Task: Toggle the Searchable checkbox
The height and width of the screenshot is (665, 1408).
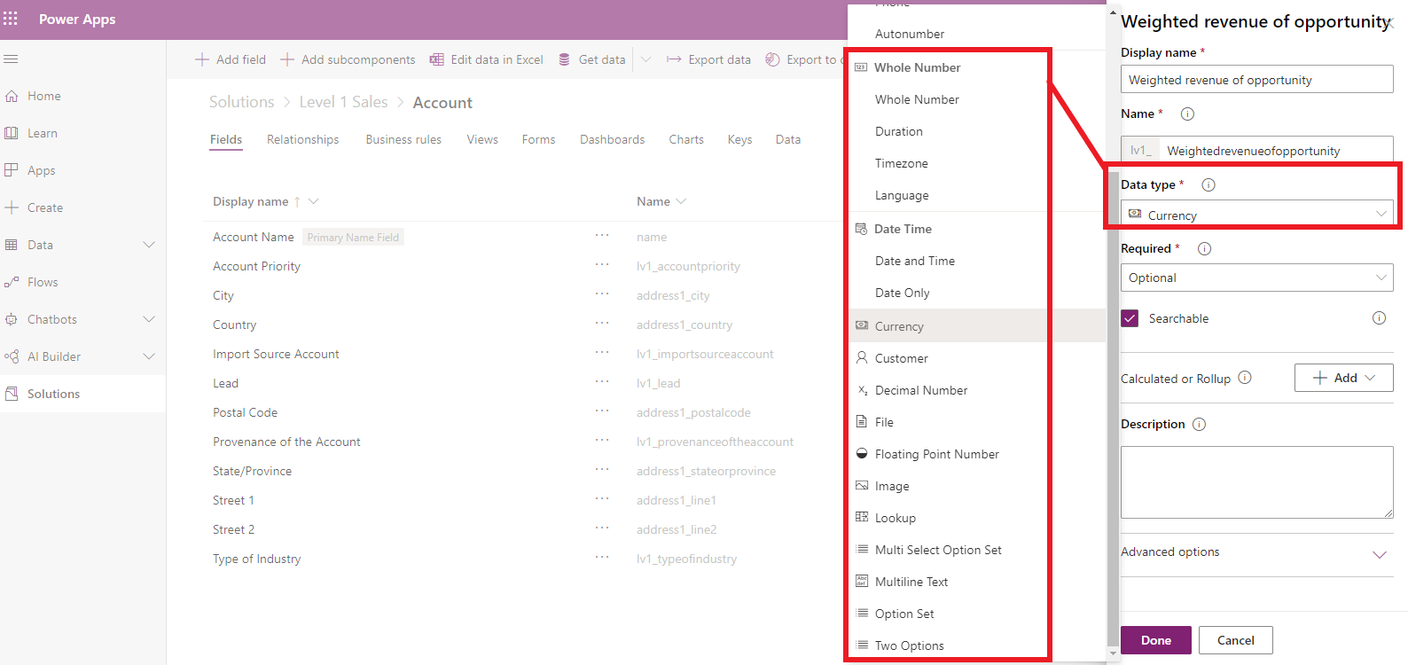Action: 1130,318
